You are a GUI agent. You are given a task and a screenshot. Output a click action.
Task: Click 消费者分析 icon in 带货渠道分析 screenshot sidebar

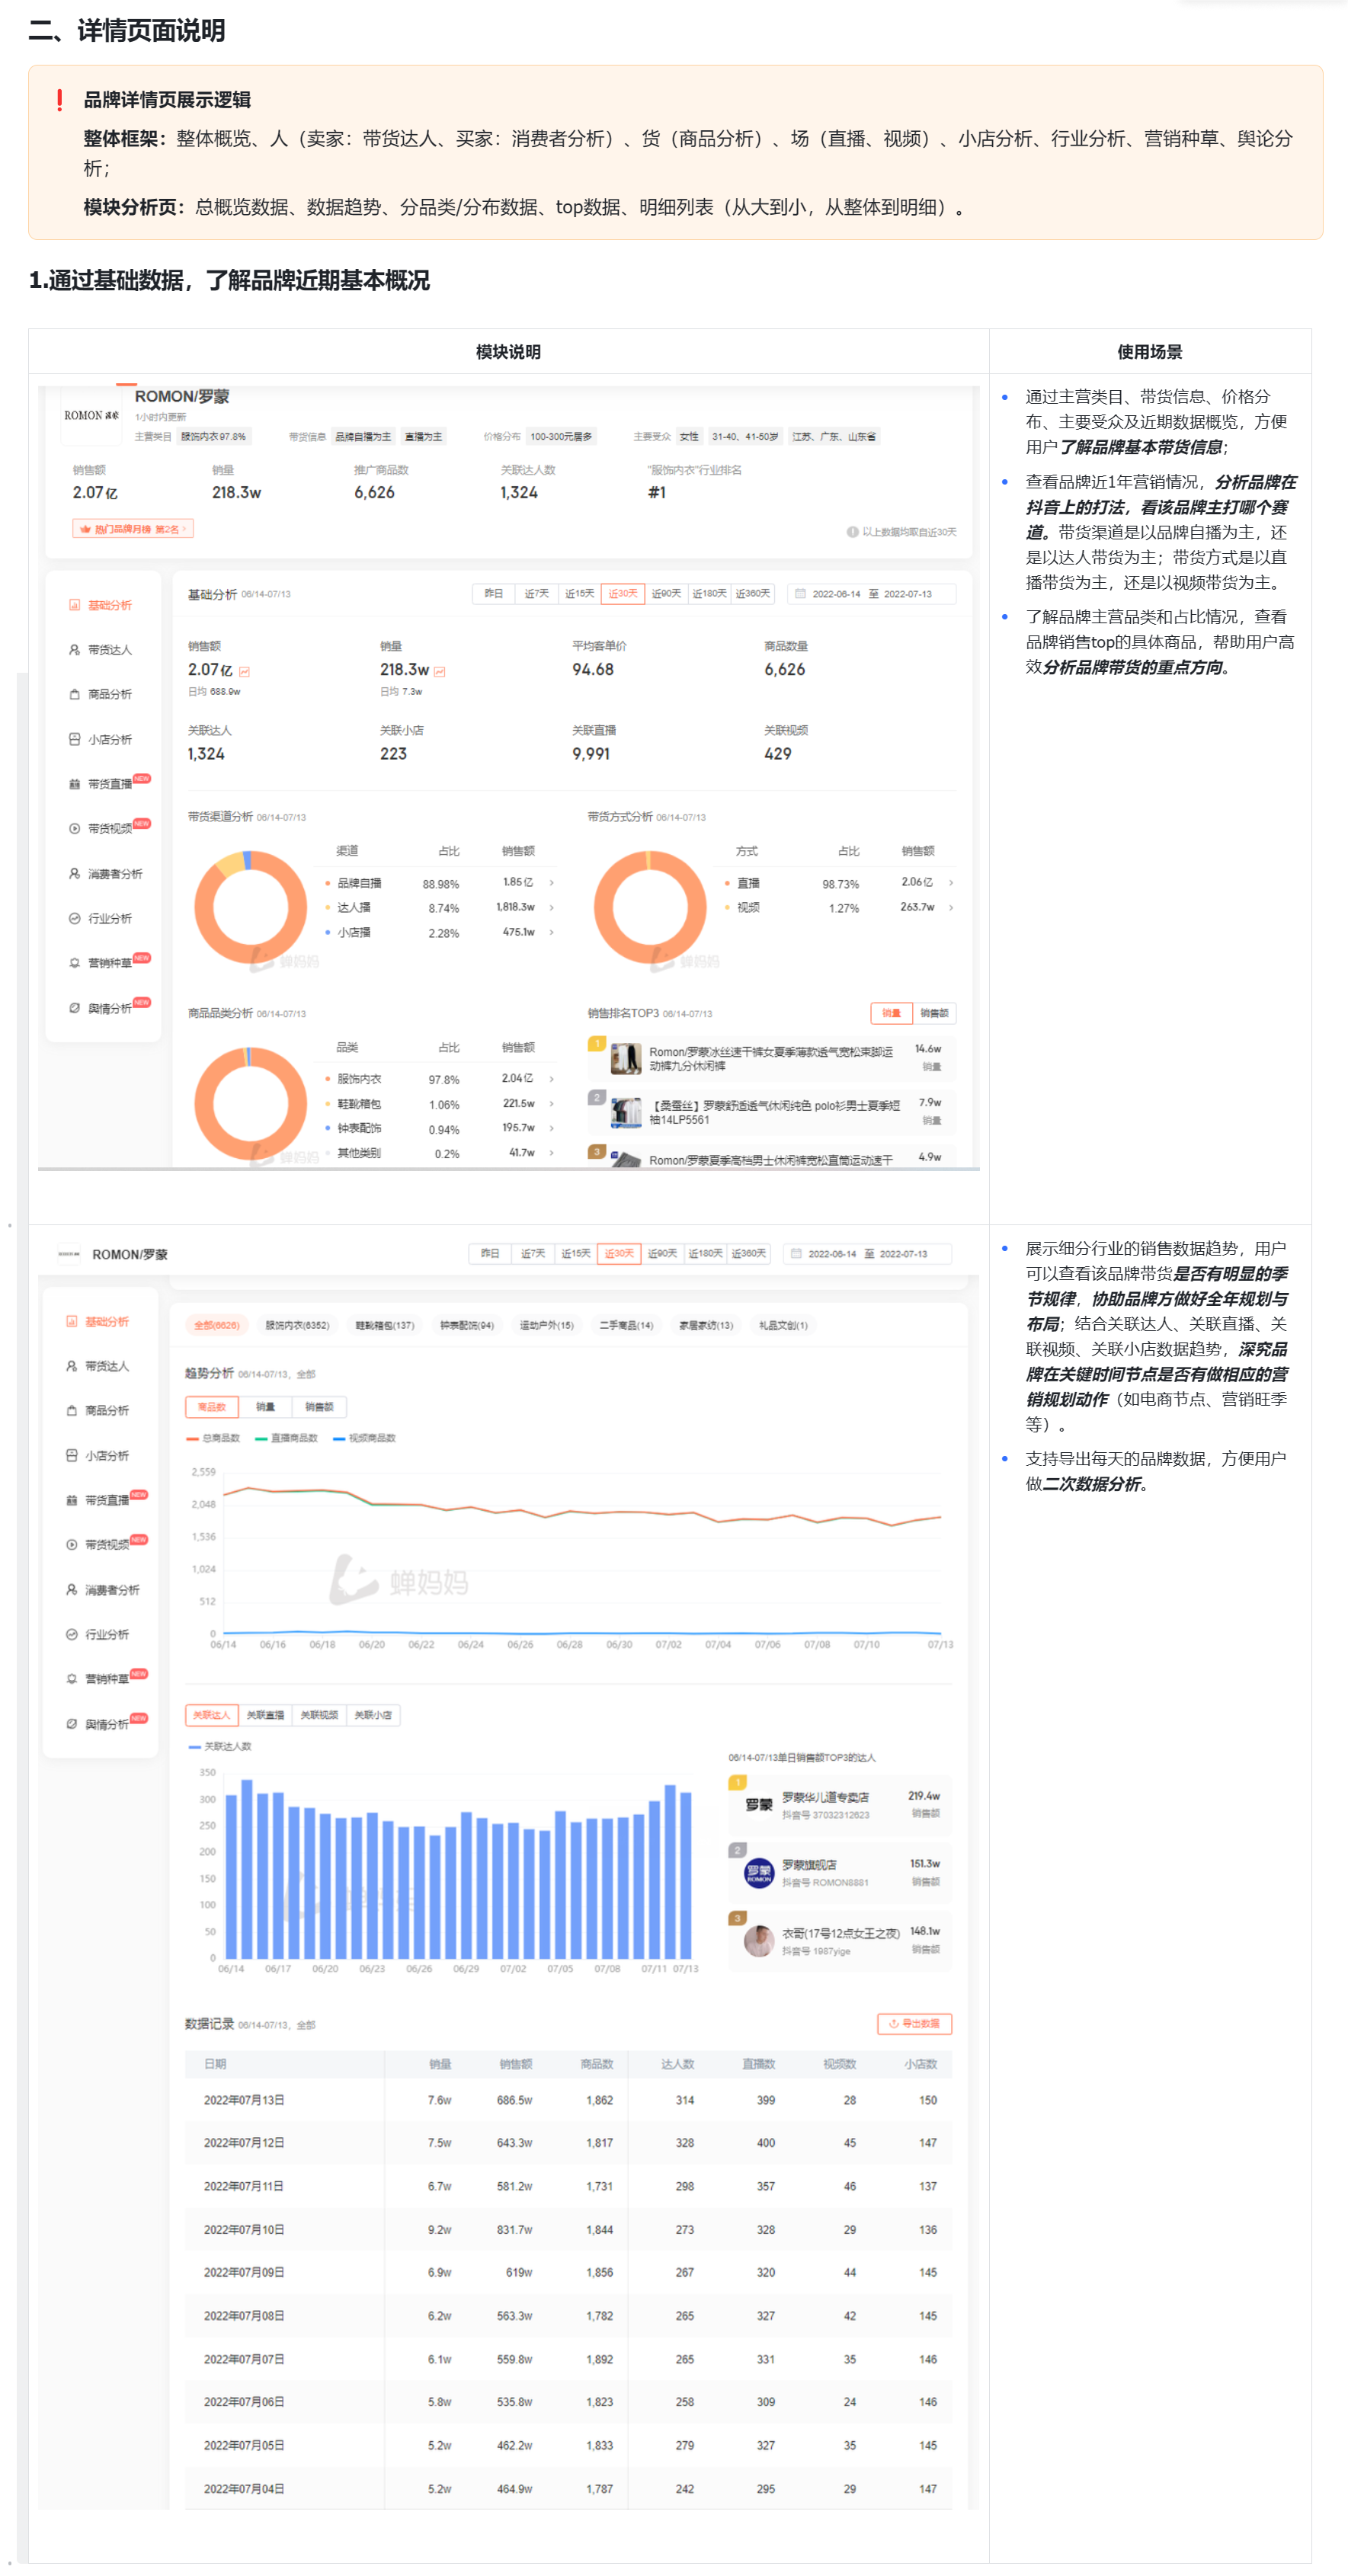[74, 873]
